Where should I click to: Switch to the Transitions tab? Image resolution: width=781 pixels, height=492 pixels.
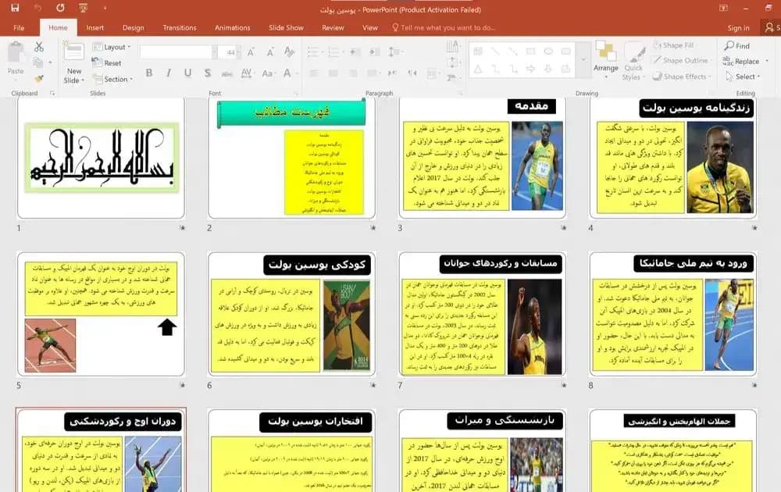(x=180, y=28)
